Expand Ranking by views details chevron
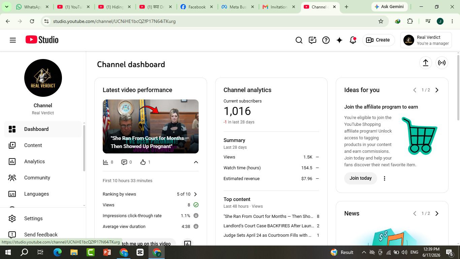Image resolution: width=460 pixels, height=259 pixels. [195, 194]
